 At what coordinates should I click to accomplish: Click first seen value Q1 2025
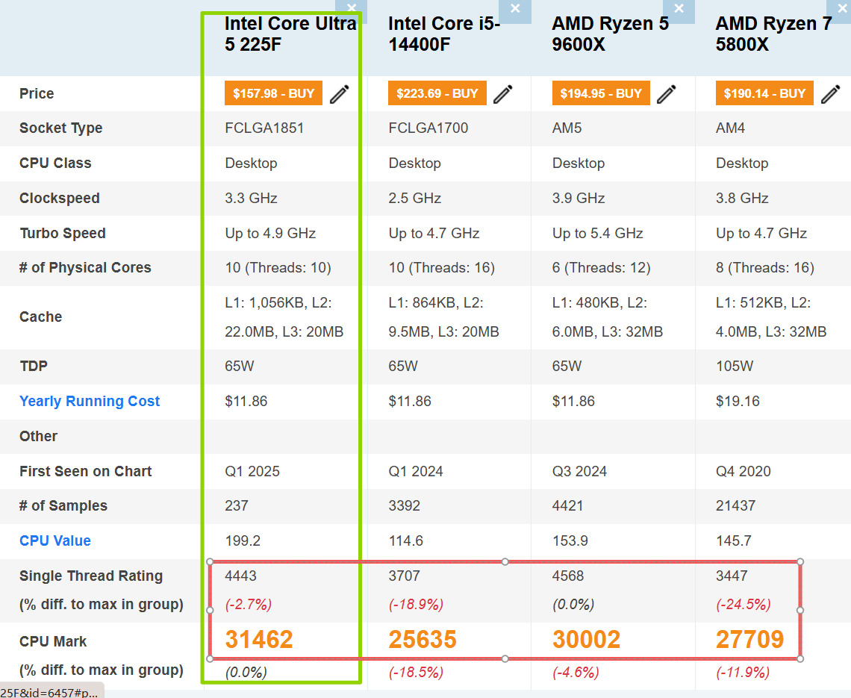pos(252,471)
